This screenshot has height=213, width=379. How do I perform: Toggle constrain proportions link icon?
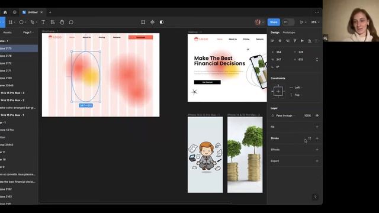[317, 59]
